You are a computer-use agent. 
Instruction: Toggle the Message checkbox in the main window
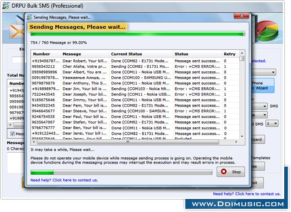[13, 133]
